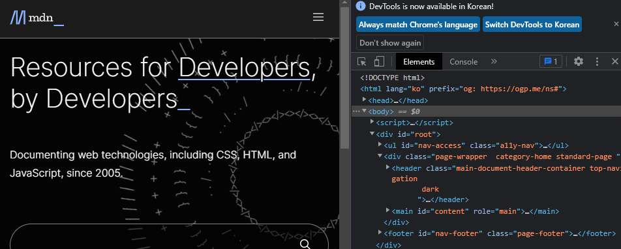Click the == $0 marker text
This screenshot has height=249, width=621.
coord(408,111)
